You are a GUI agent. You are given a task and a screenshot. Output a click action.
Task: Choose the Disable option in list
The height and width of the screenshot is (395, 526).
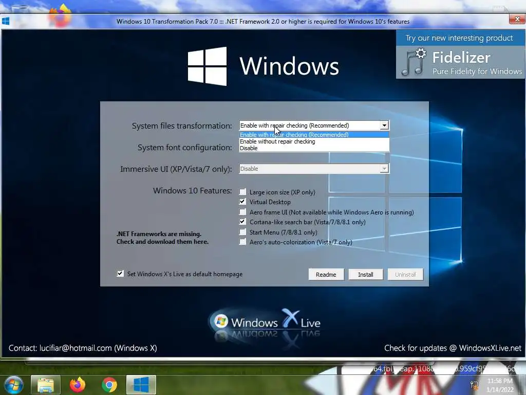pyautogui.click(x=314, y=148)
